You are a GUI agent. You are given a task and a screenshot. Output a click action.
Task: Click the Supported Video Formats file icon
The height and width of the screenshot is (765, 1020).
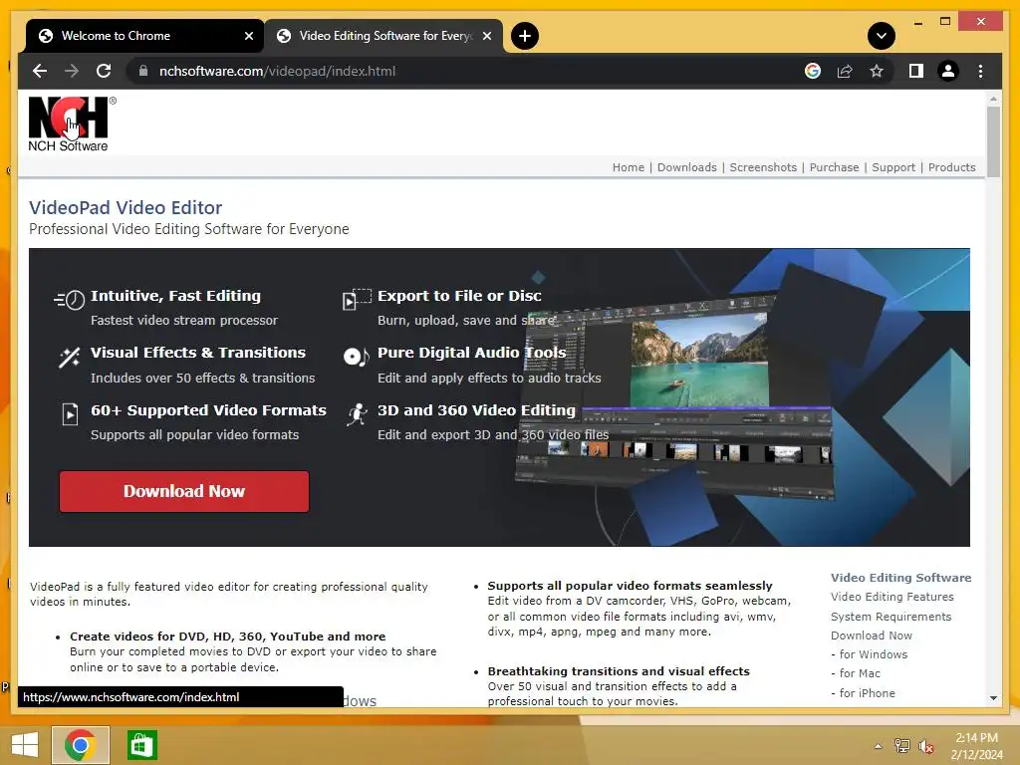coord(70,414)
